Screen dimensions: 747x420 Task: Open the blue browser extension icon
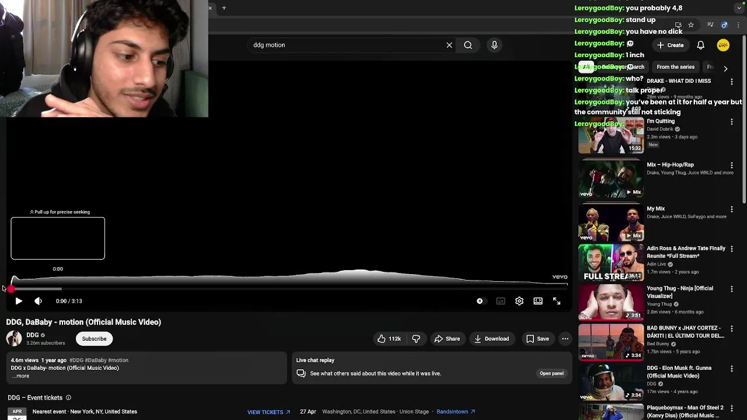click(724, 25)
